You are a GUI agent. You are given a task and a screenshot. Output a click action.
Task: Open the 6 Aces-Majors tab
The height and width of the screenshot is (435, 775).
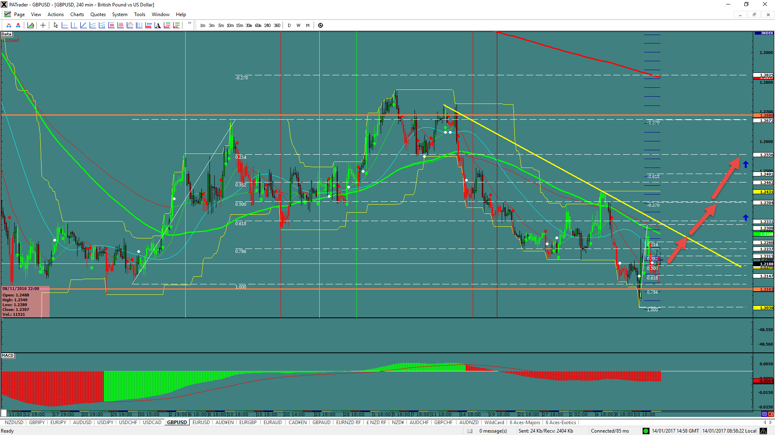tap(524, 423)
